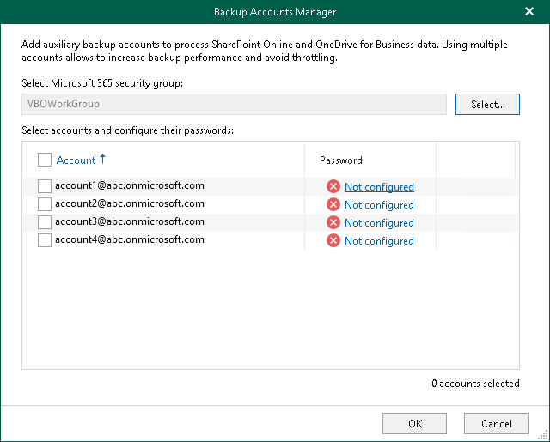The image size is (550, 442).
Task: Check the account1@abc.onmicrosoft.com checkbox
Action: (x=45, y=186)
